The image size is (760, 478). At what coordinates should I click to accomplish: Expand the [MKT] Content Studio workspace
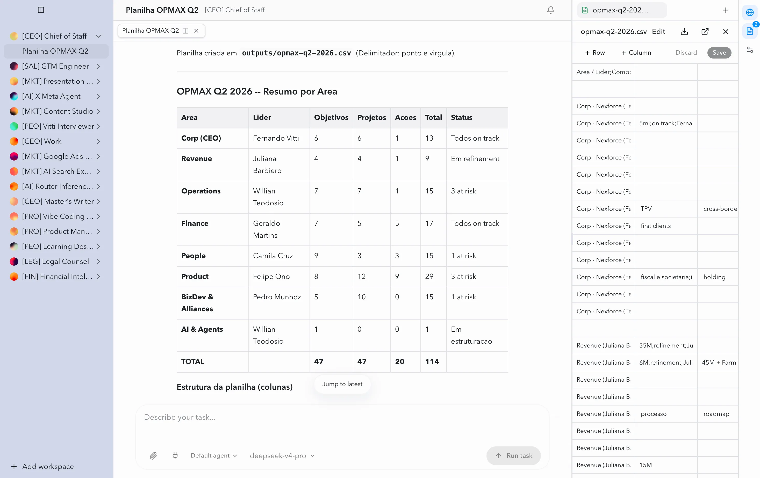98,111
